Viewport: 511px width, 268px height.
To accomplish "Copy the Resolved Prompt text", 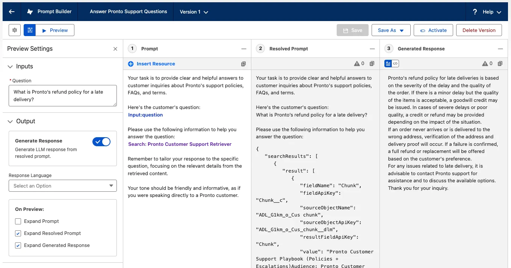I will [372, 64].
